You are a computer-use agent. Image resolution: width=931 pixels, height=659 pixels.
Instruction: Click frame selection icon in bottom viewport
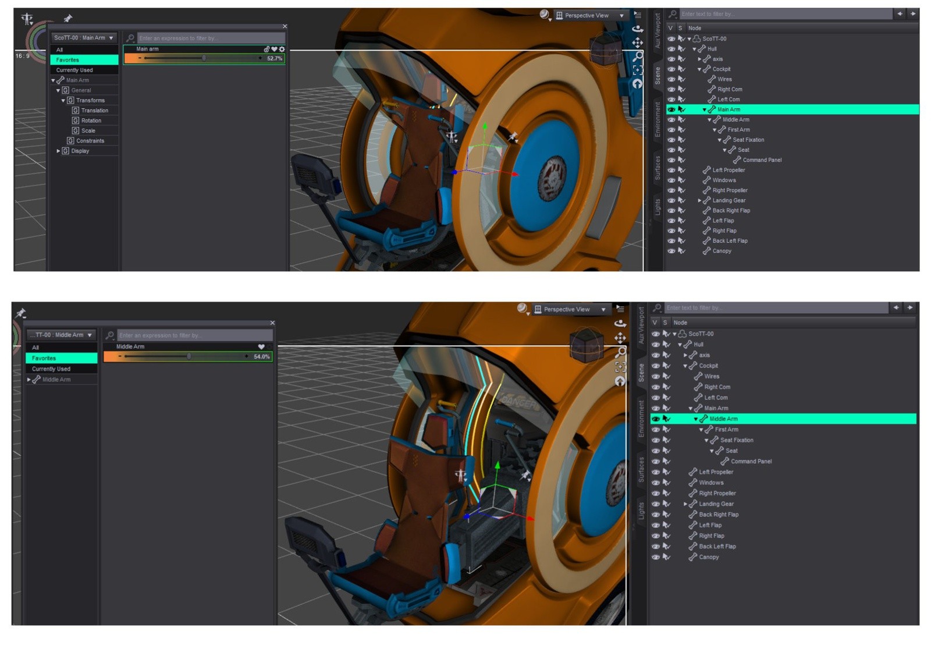[x=620, y=367]
